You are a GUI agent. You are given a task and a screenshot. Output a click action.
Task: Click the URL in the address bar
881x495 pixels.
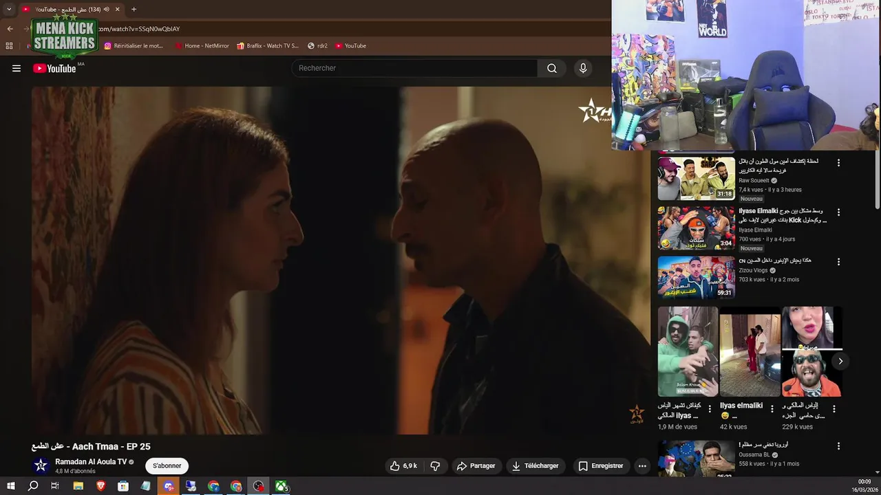[138, 29]
